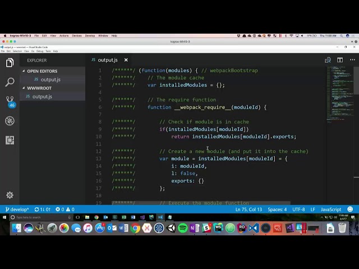Click the Type here to search box
Viewport: 359px width, 269px height.
pyautogui.click(x=41, y=217)
